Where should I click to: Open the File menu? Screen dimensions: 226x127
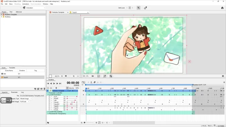point(2,4)
